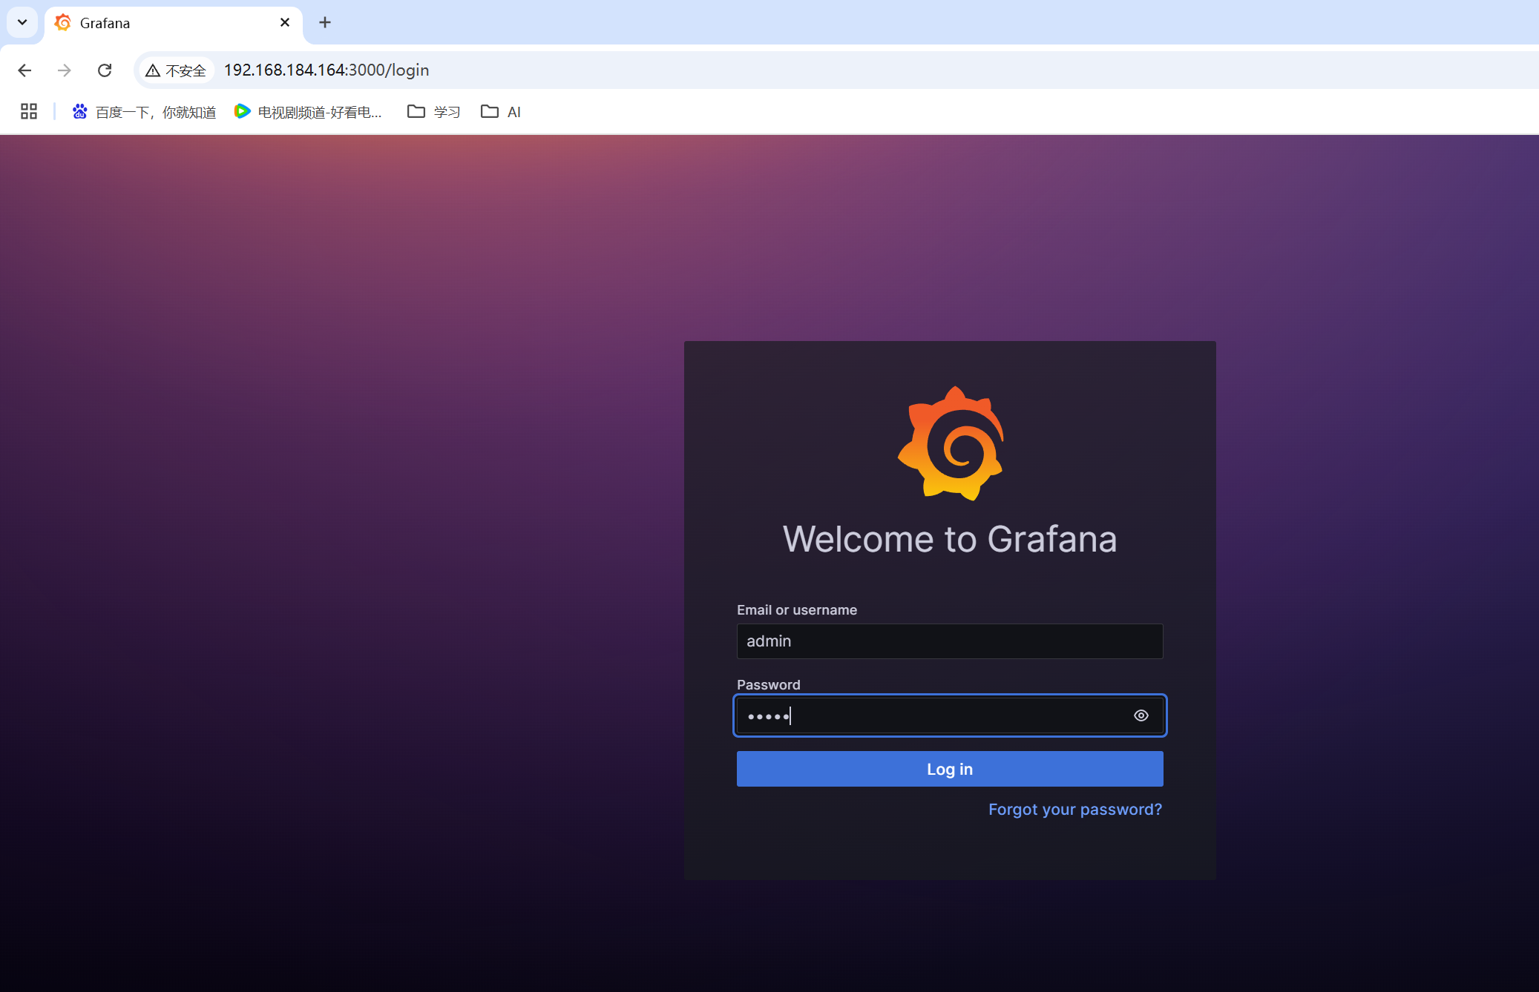Open a new browser tab

click(325, 23)
